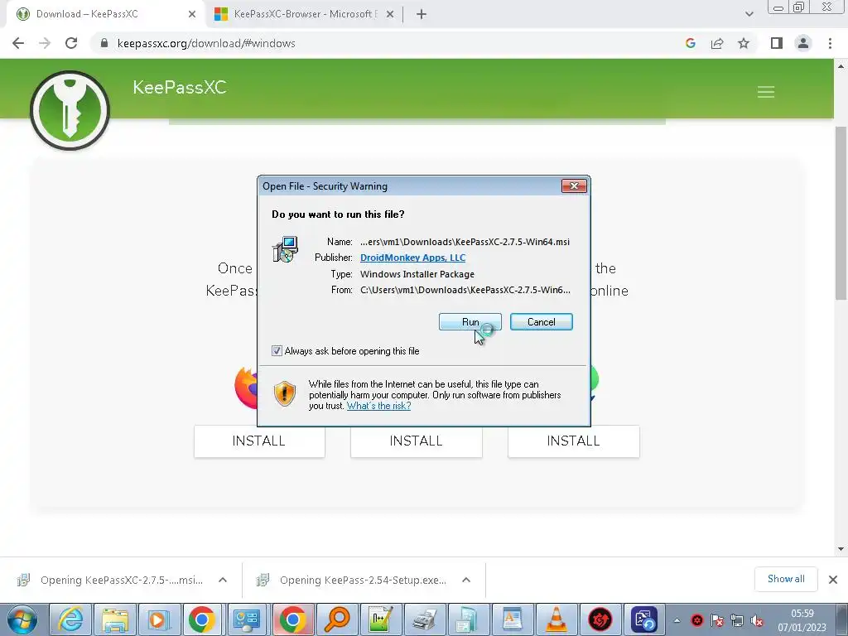Expand options for KeePass-2.54-Setup.exe download

466,580
